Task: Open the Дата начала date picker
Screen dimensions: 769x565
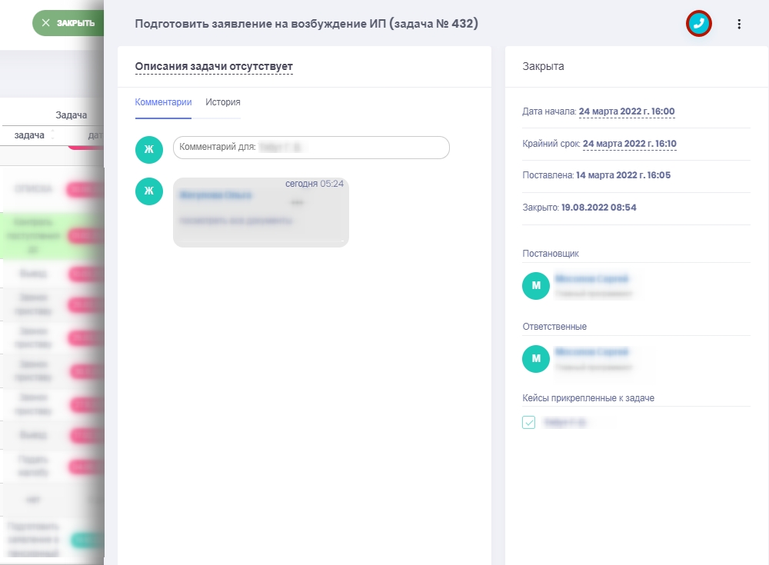Action: [626, 111]
